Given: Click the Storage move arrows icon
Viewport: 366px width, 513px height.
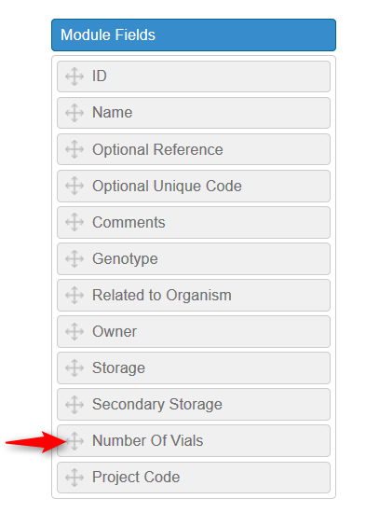Looking at the screenshot, I should tap(75, 368).
